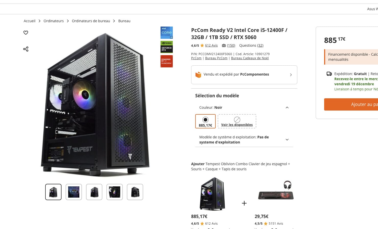Click the Intel Core i5 badge
The height and width of the screenshot is (229, 378).
[x=167, y=33]
